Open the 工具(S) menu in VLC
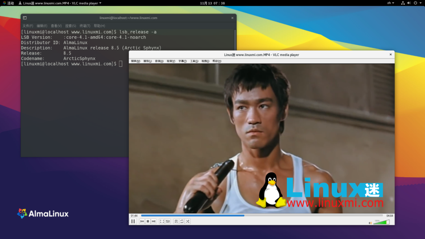This screenshot has width=425, height=239. (x=194, y=61)
